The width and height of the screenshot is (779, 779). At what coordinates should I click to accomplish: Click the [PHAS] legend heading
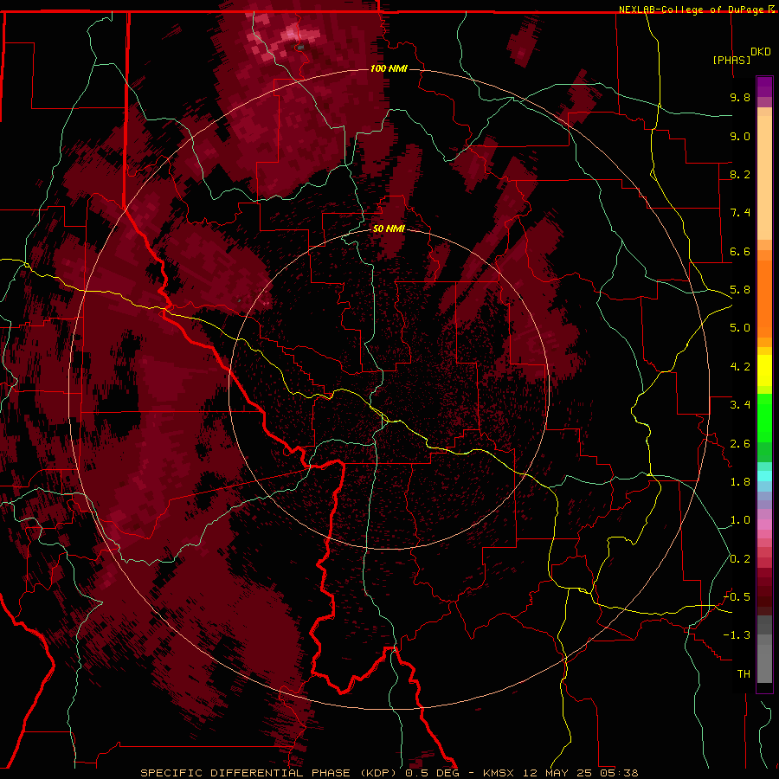[x=731, y=60]
